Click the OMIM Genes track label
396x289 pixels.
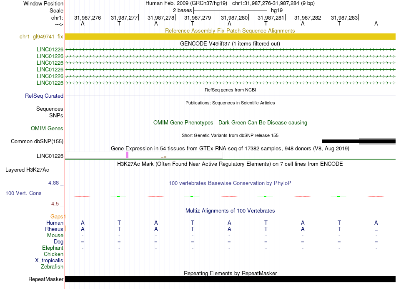pyautogui.click(x=47, y=128)
